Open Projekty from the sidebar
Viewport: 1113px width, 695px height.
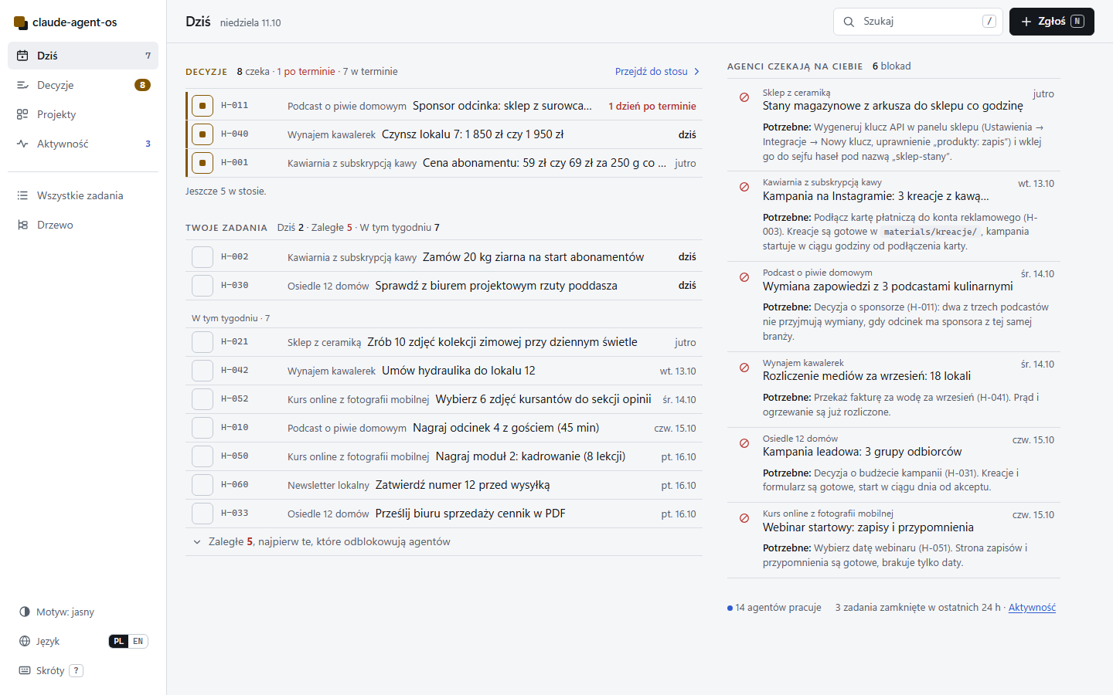point(83,114)
